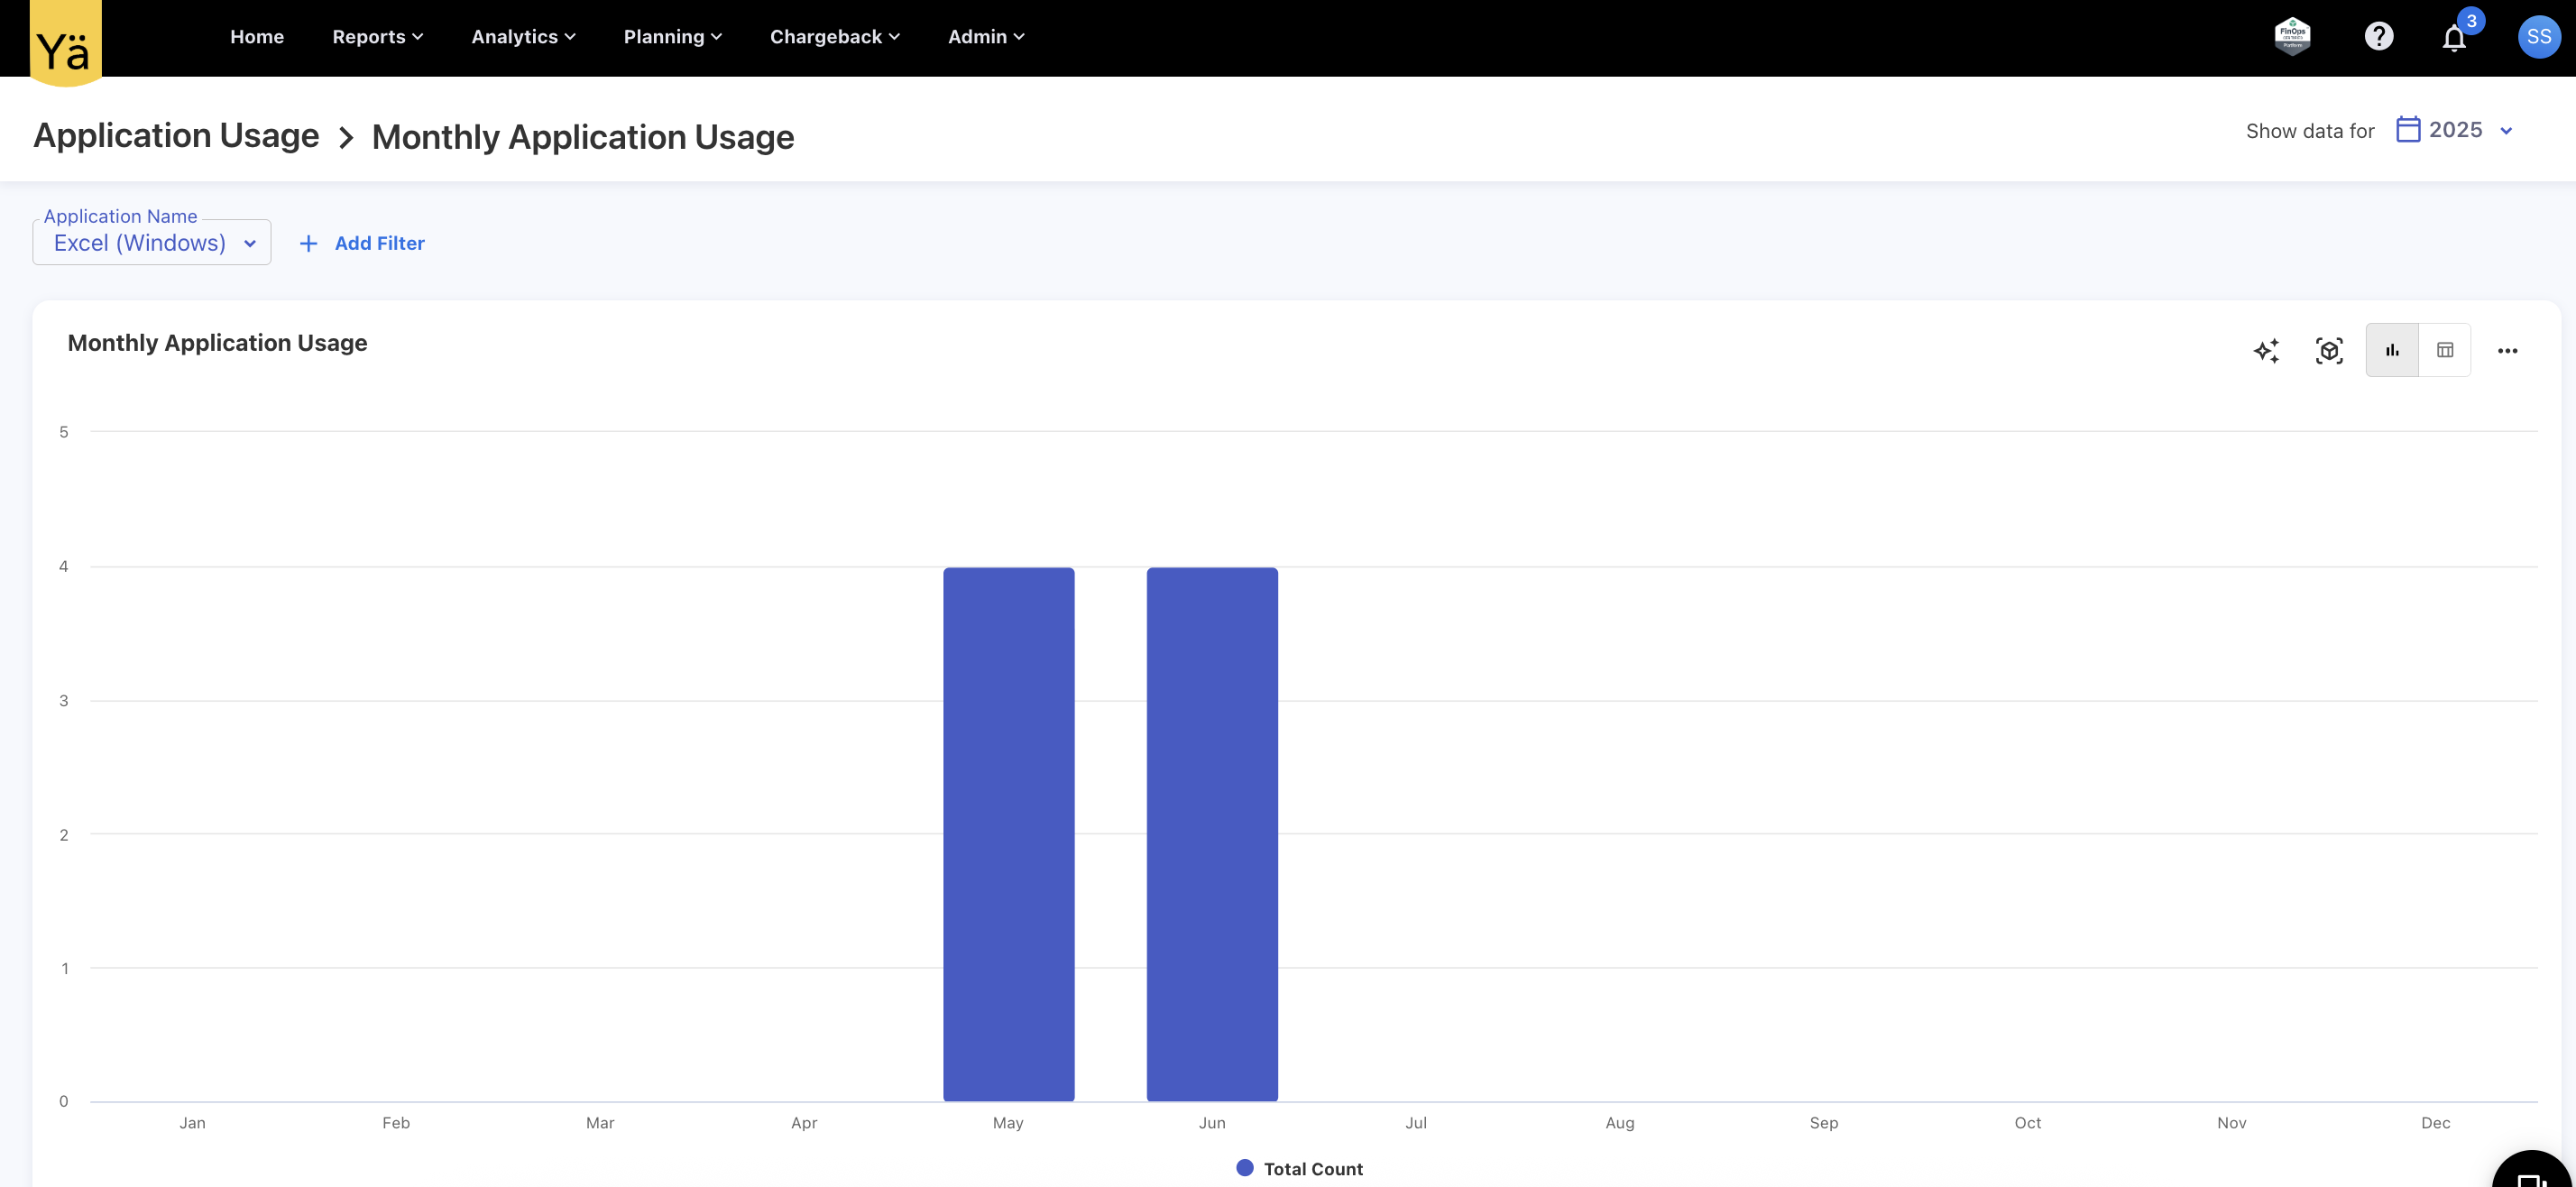
Task: Open the FinOps certified platform badge
Action: pyautogui.click(x=2292, y=37)
